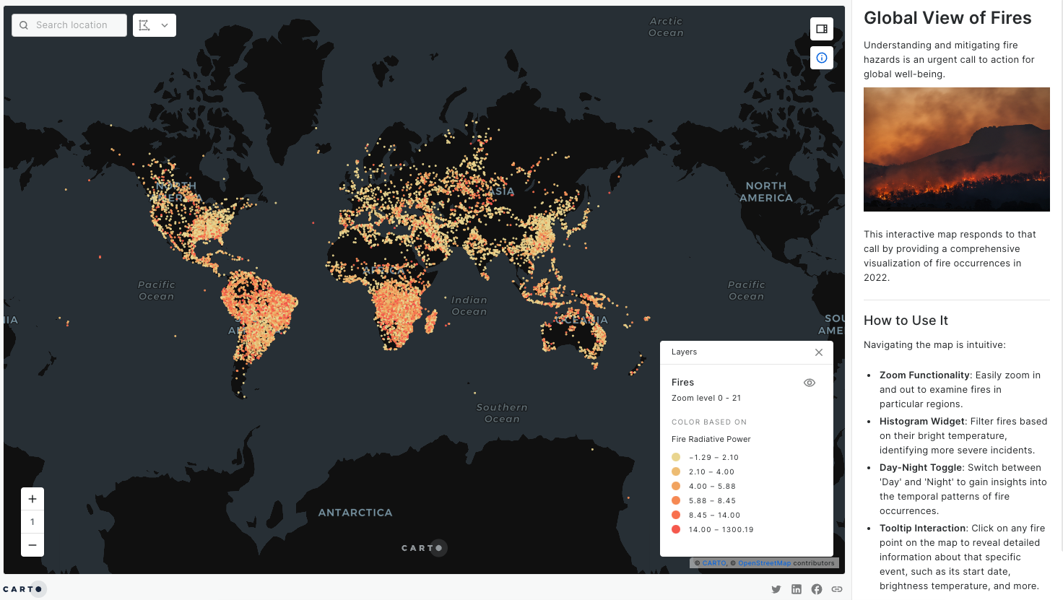The image size is (1063, 600).
Task: Expand the selection tool dropdown arrow
Action: point(165,25)
